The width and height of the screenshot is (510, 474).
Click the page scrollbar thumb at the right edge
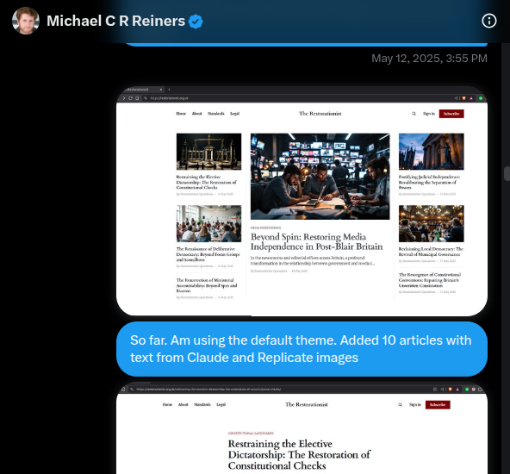point(507,173)
